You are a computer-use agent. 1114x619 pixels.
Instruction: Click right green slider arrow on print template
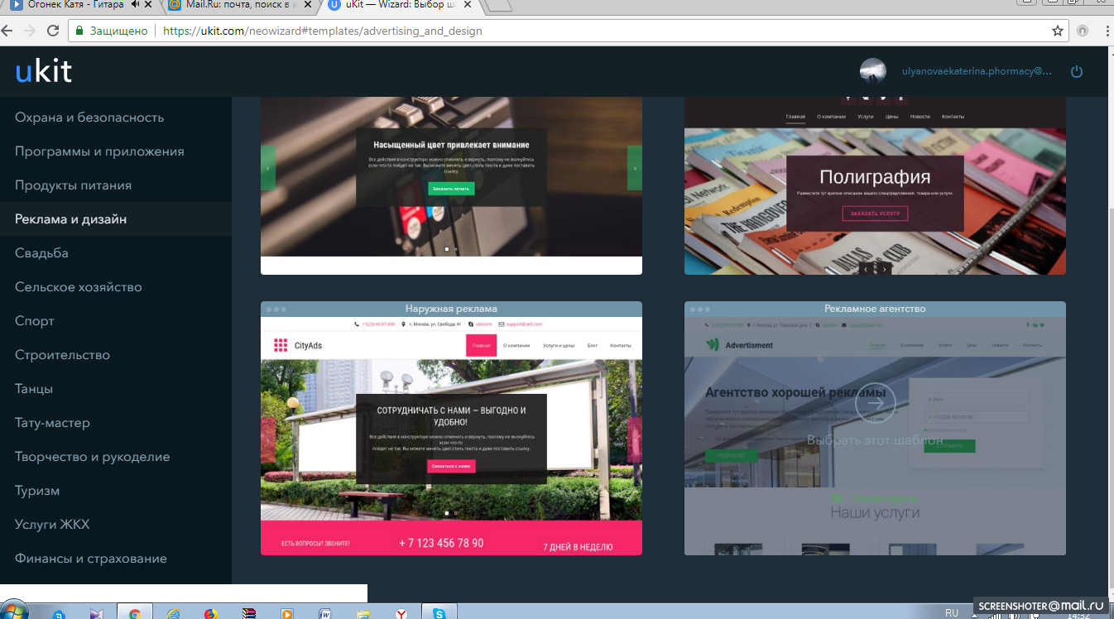point(635,168)
